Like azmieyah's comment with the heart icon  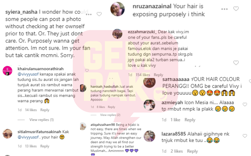(x=245, y=104)
